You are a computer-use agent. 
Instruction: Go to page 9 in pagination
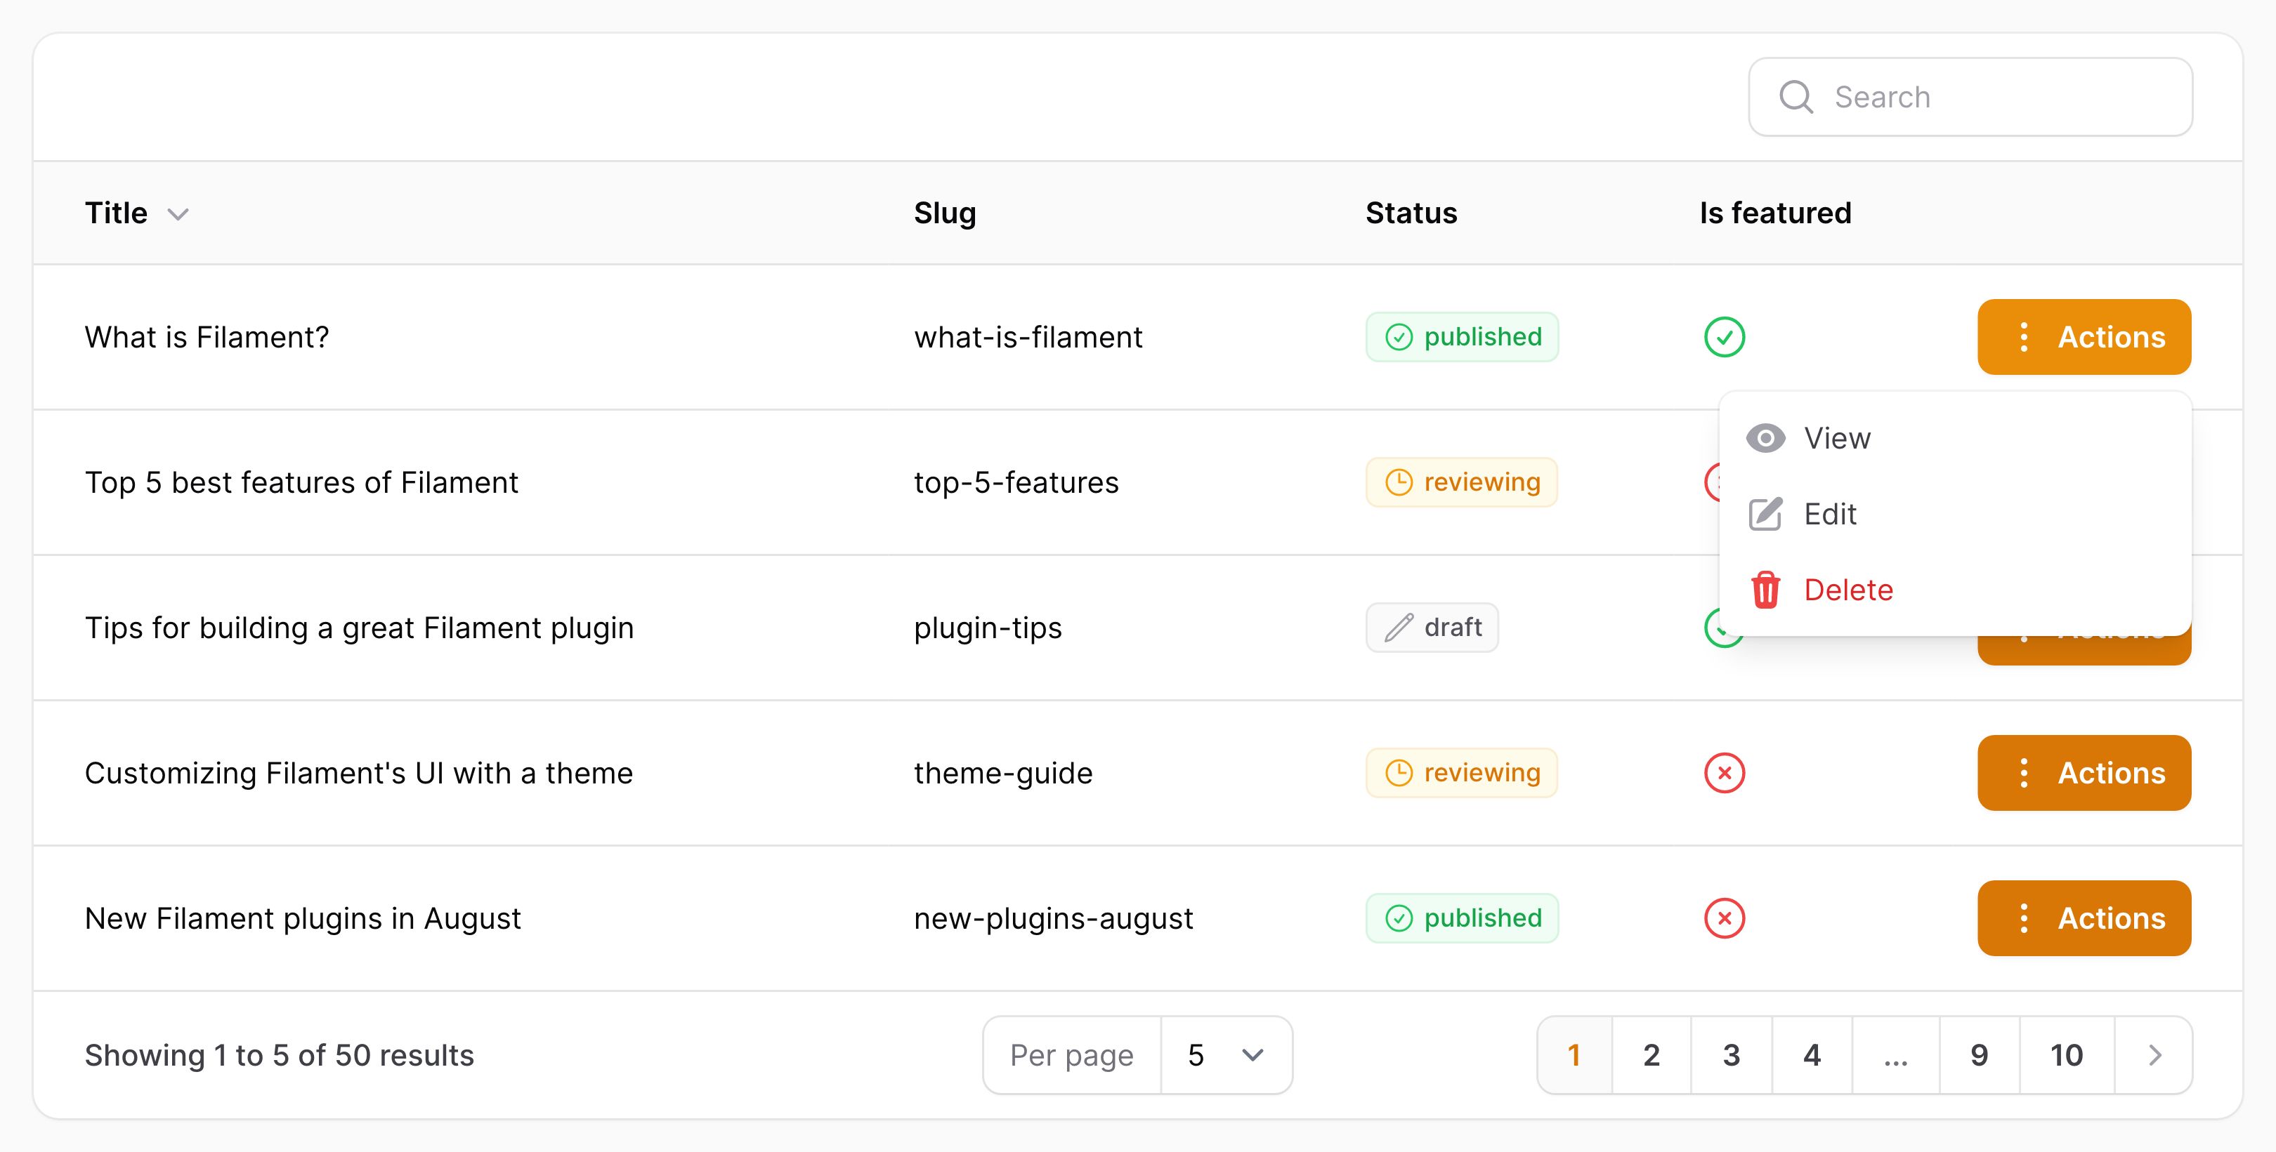coord(1979,1056)
